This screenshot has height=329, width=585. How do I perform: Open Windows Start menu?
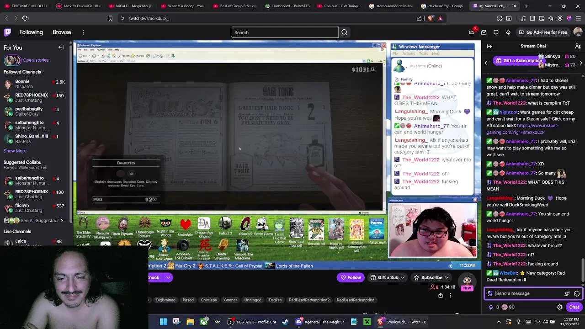point(163,322)
